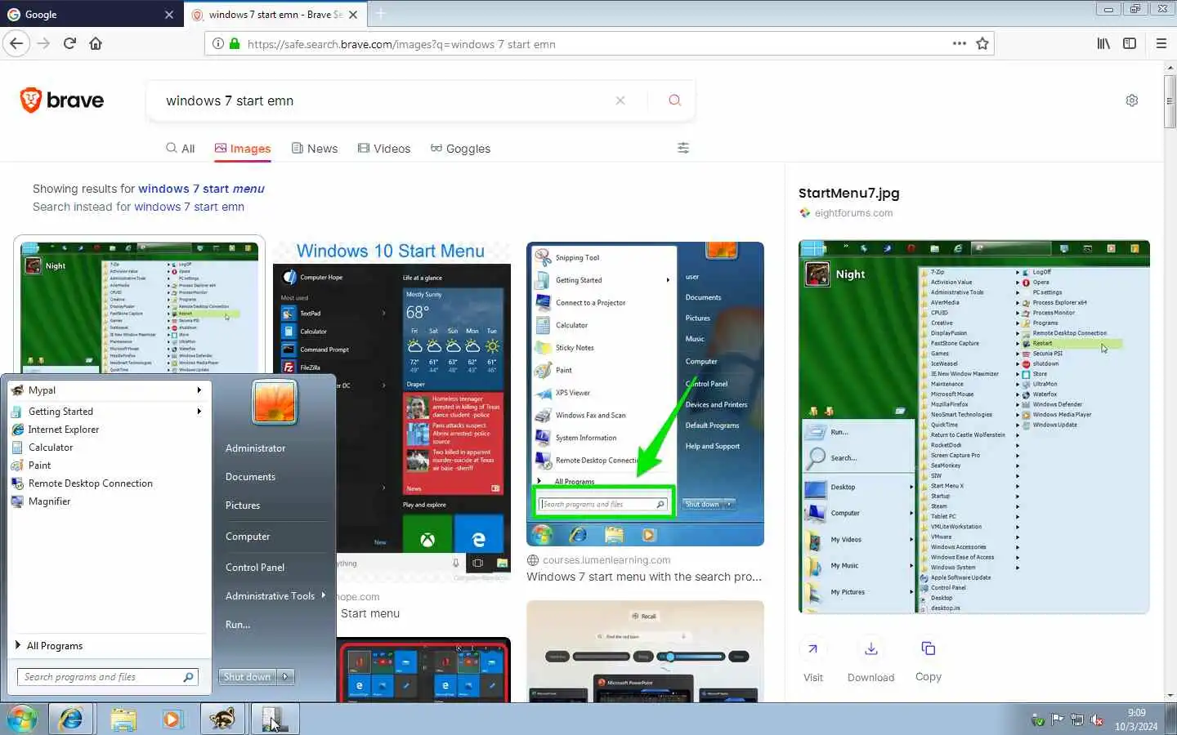Screen dimensions: 1177x735
Task: Reload the current page
Action: 69,43
